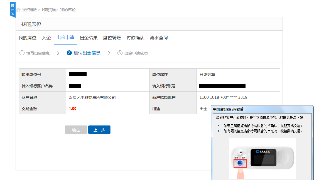Click merchant account 1100 1018 700* **** 3319

(223, 97)
